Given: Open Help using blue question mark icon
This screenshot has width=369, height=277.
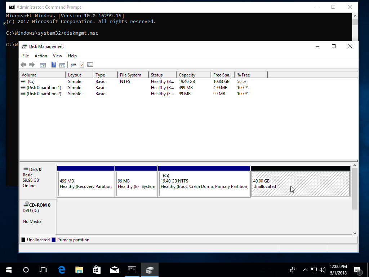Looking at the screenshot, I should pyautogui.click(x=54, y=65).
